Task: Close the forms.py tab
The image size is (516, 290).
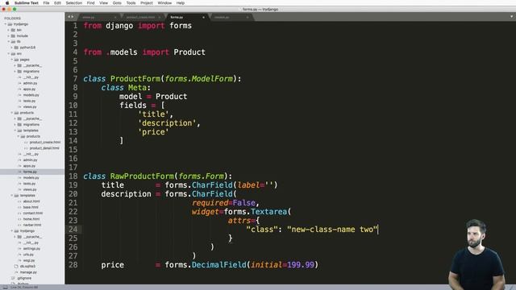Action: (x=203, y=18)
